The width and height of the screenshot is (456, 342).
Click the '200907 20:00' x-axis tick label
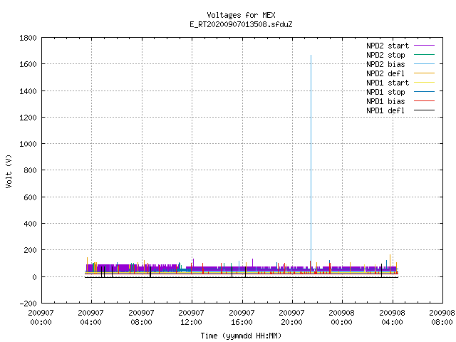[291, 318]
